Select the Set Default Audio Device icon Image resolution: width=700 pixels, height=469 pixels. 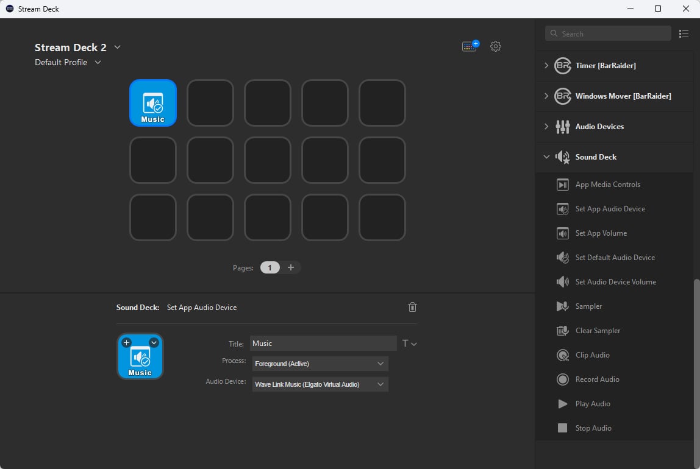562,257
